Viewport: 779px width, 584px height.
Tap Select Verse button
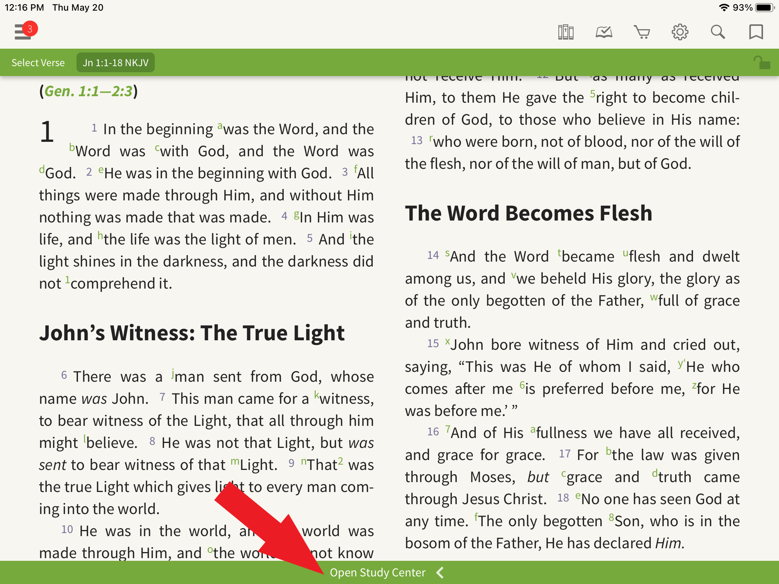pos(38,63)
